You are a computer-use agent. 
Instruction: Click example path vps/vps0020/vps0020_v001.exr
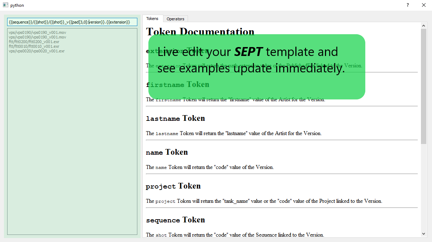37,51
